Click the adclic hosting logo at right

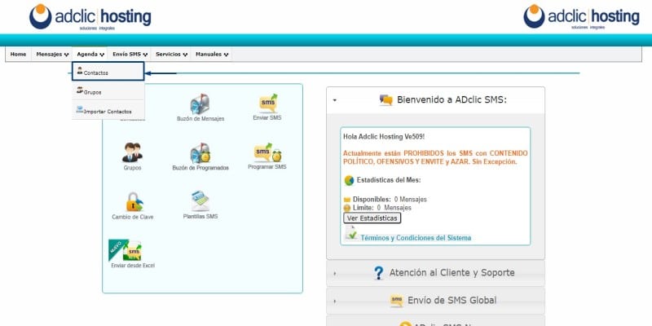point(581,16)
